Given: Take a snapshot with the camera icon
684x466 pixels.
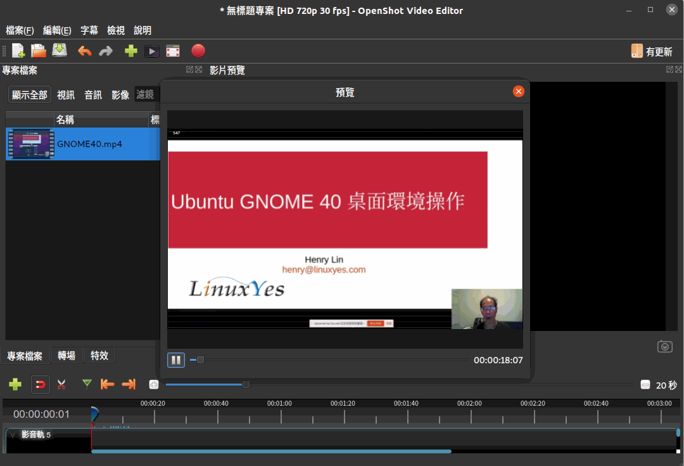Looking at the screenshot, I should [x=665, y=347].
